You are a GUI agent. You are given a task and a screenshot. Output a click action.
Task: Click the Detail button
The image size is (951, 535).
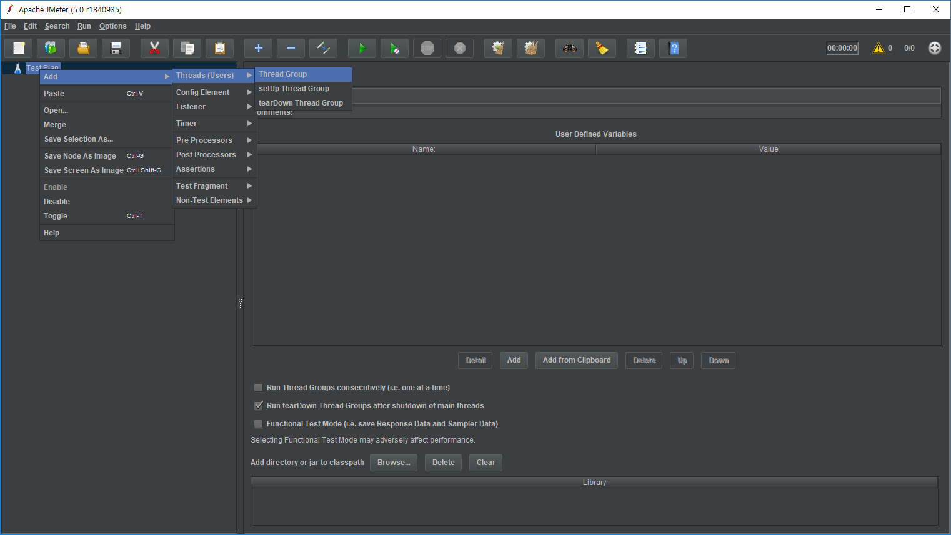pos(475,361)
